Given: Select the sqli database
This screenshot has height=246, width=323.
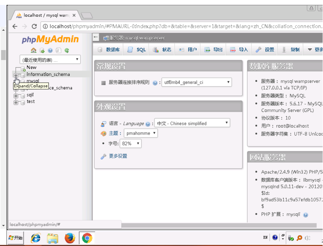Looking at the screenshot, I should tap(30, 95).
